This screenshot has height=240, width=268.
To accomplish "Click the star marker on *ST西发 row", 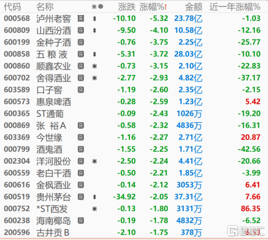I will tap(95, 209).
